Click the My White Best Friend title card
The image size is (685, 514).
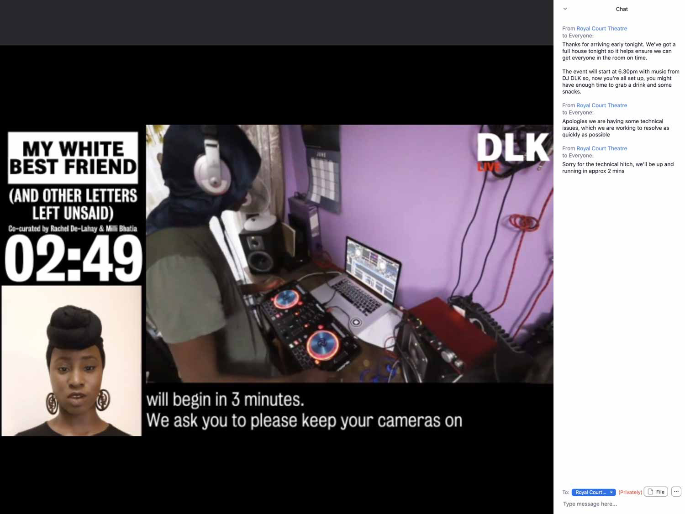[73, 158]
